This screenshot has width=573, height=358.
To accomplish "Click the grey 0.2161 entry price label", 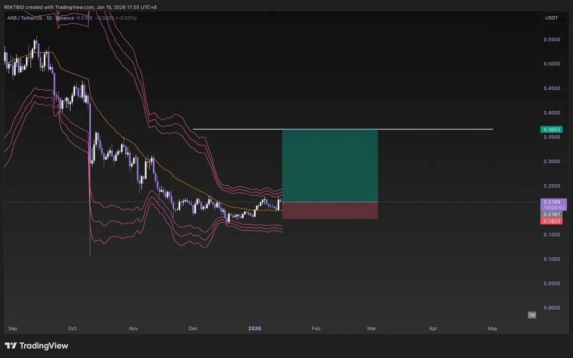I will click(551, 215).
